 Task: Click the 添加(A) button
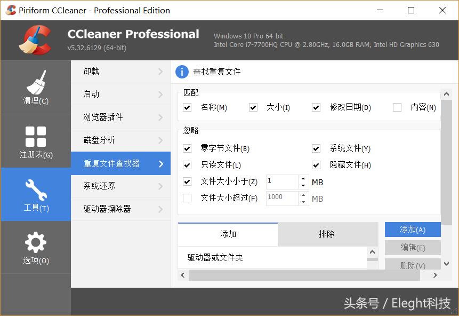(412, 230)
